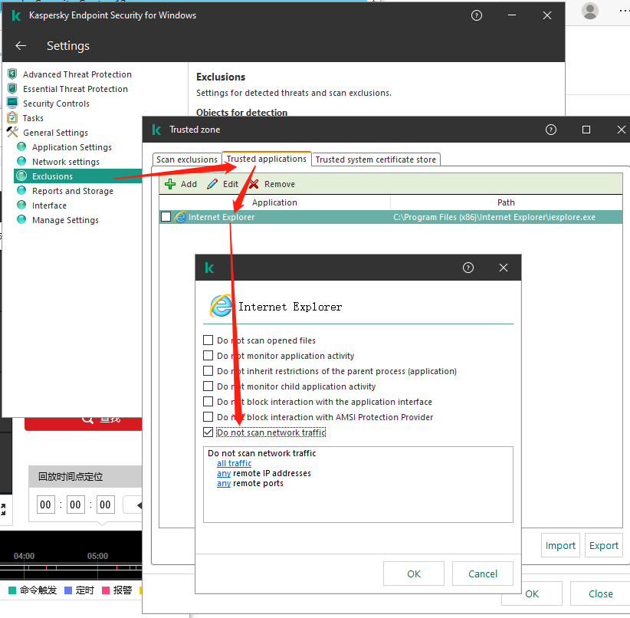Open Trusted system certificate store tab
This screenshot has width=630, height=618.
(376, 159)
